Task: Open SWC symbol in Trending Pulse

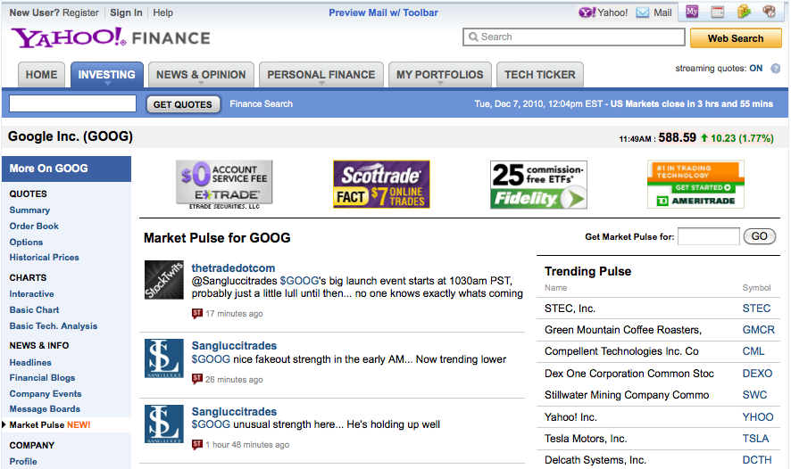Action: tap(754, 395)
